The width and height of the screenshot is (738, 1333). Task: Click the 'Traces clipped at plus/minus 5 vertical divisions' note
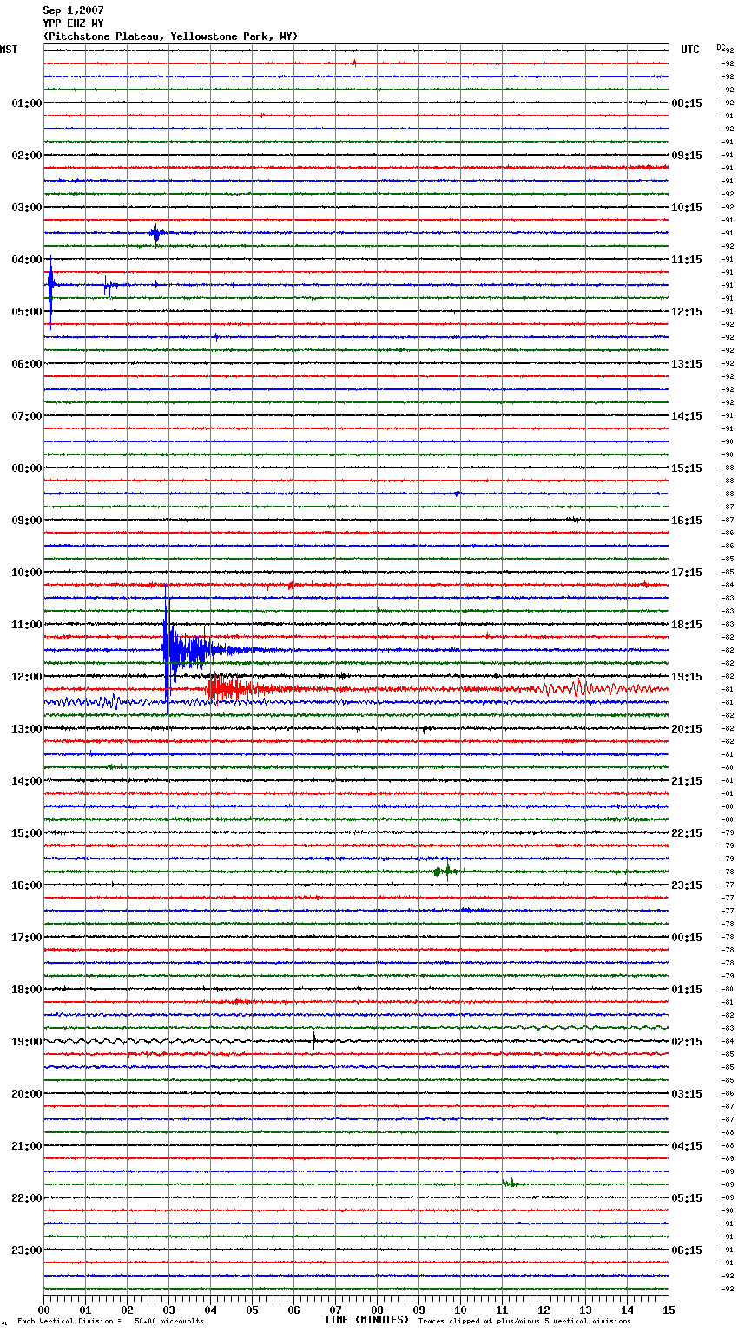524,1321
